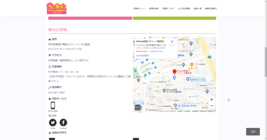Switch map to satellite thumbnail
The height and width of the screenshot is (140, 267).
[x=138, y=107]
